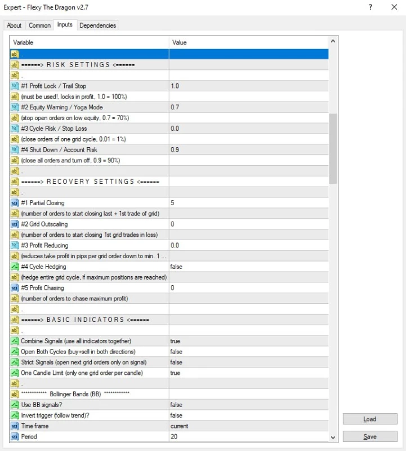Open the Dependencies tab
Viewport: 406px width, 451px height.
pyautogui.click(x=97, y=25)
